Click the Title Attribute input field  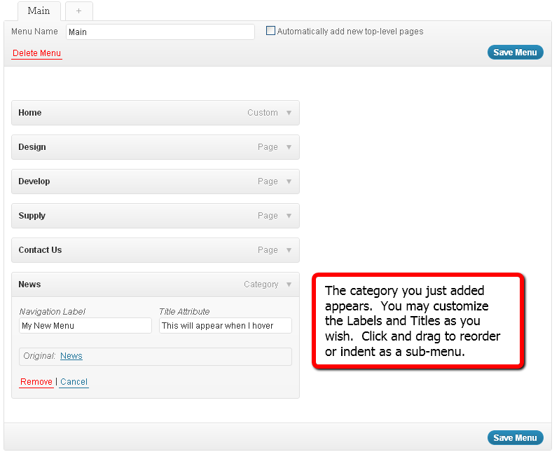point(225,326)
